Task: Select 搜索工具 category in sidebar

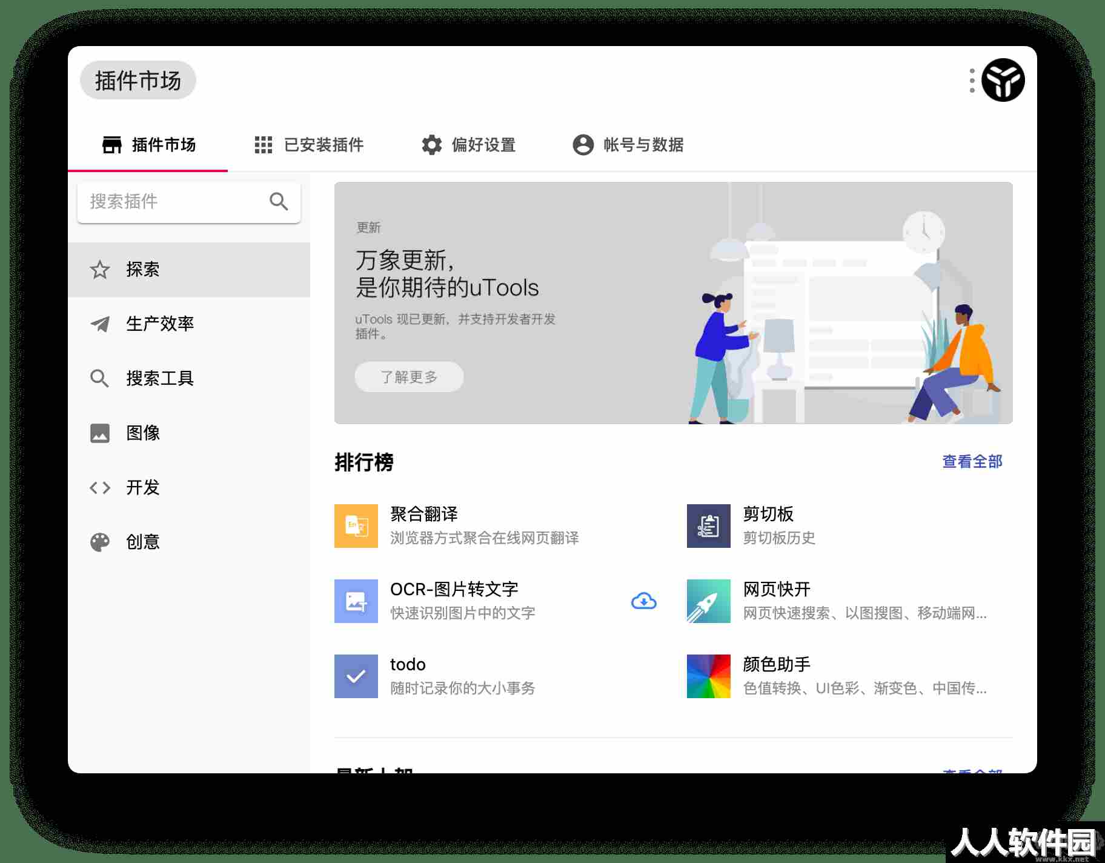Action: coord(189,378)
